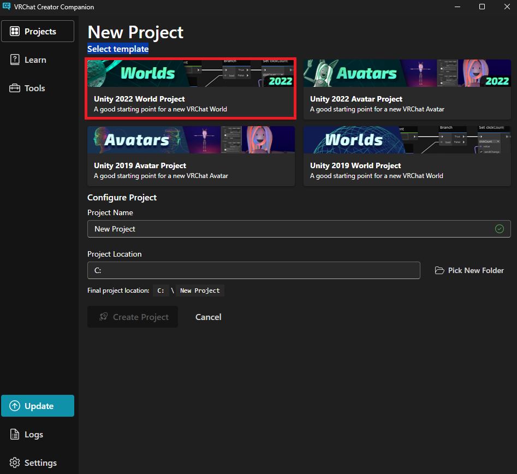The height and width of the screenshot is (474, 517).
Task: Click the Learn question-mark icon
Action: [x=15, y=60]
